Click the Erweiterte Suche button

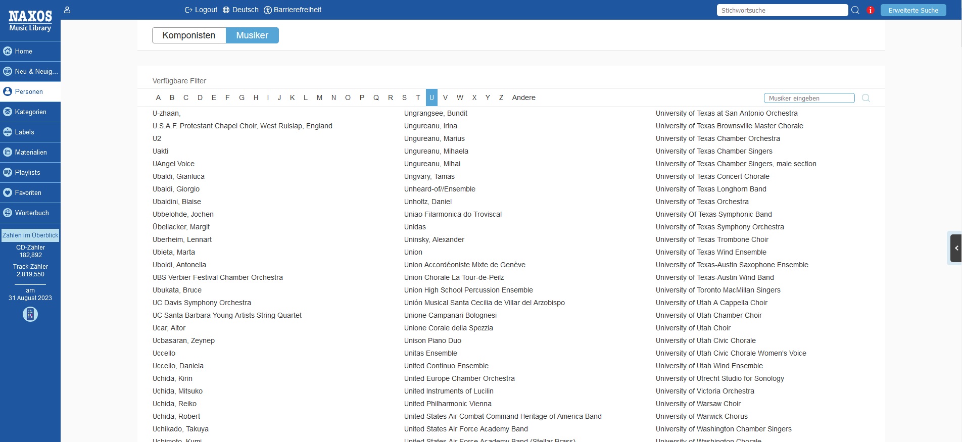point(913,10)
